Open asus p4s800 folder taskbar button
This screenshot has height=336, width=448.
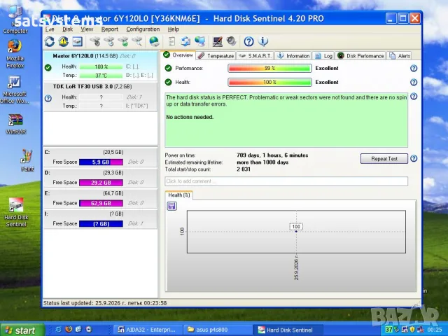point(217,330)
